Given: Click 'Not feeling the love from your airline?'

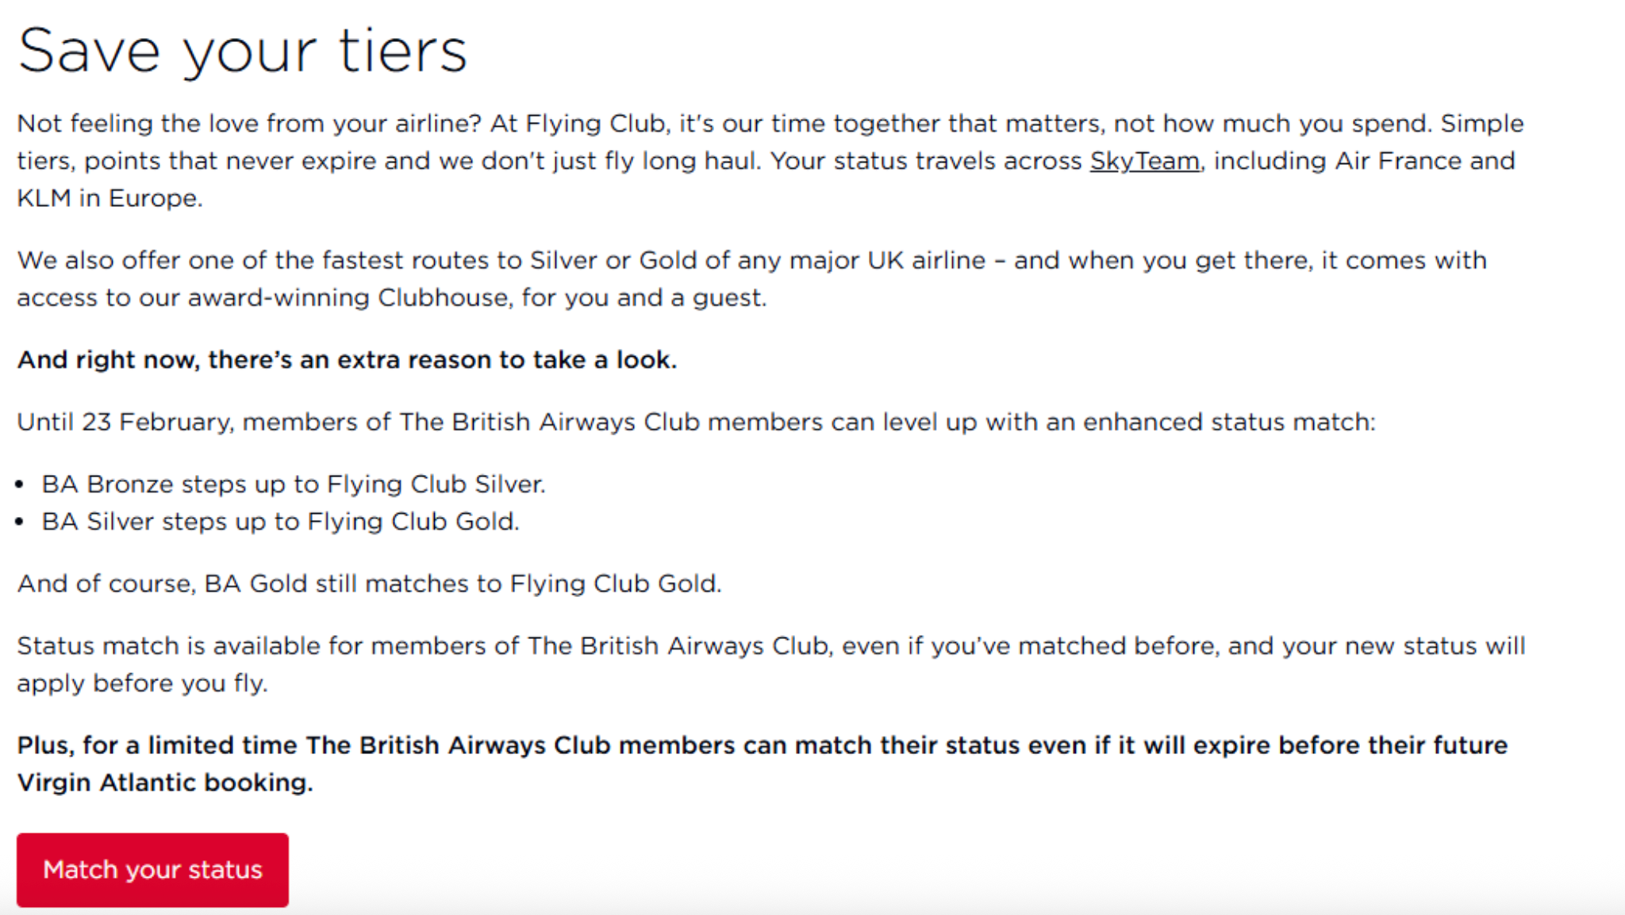Looking at the screenshot, I should (249, 124).
